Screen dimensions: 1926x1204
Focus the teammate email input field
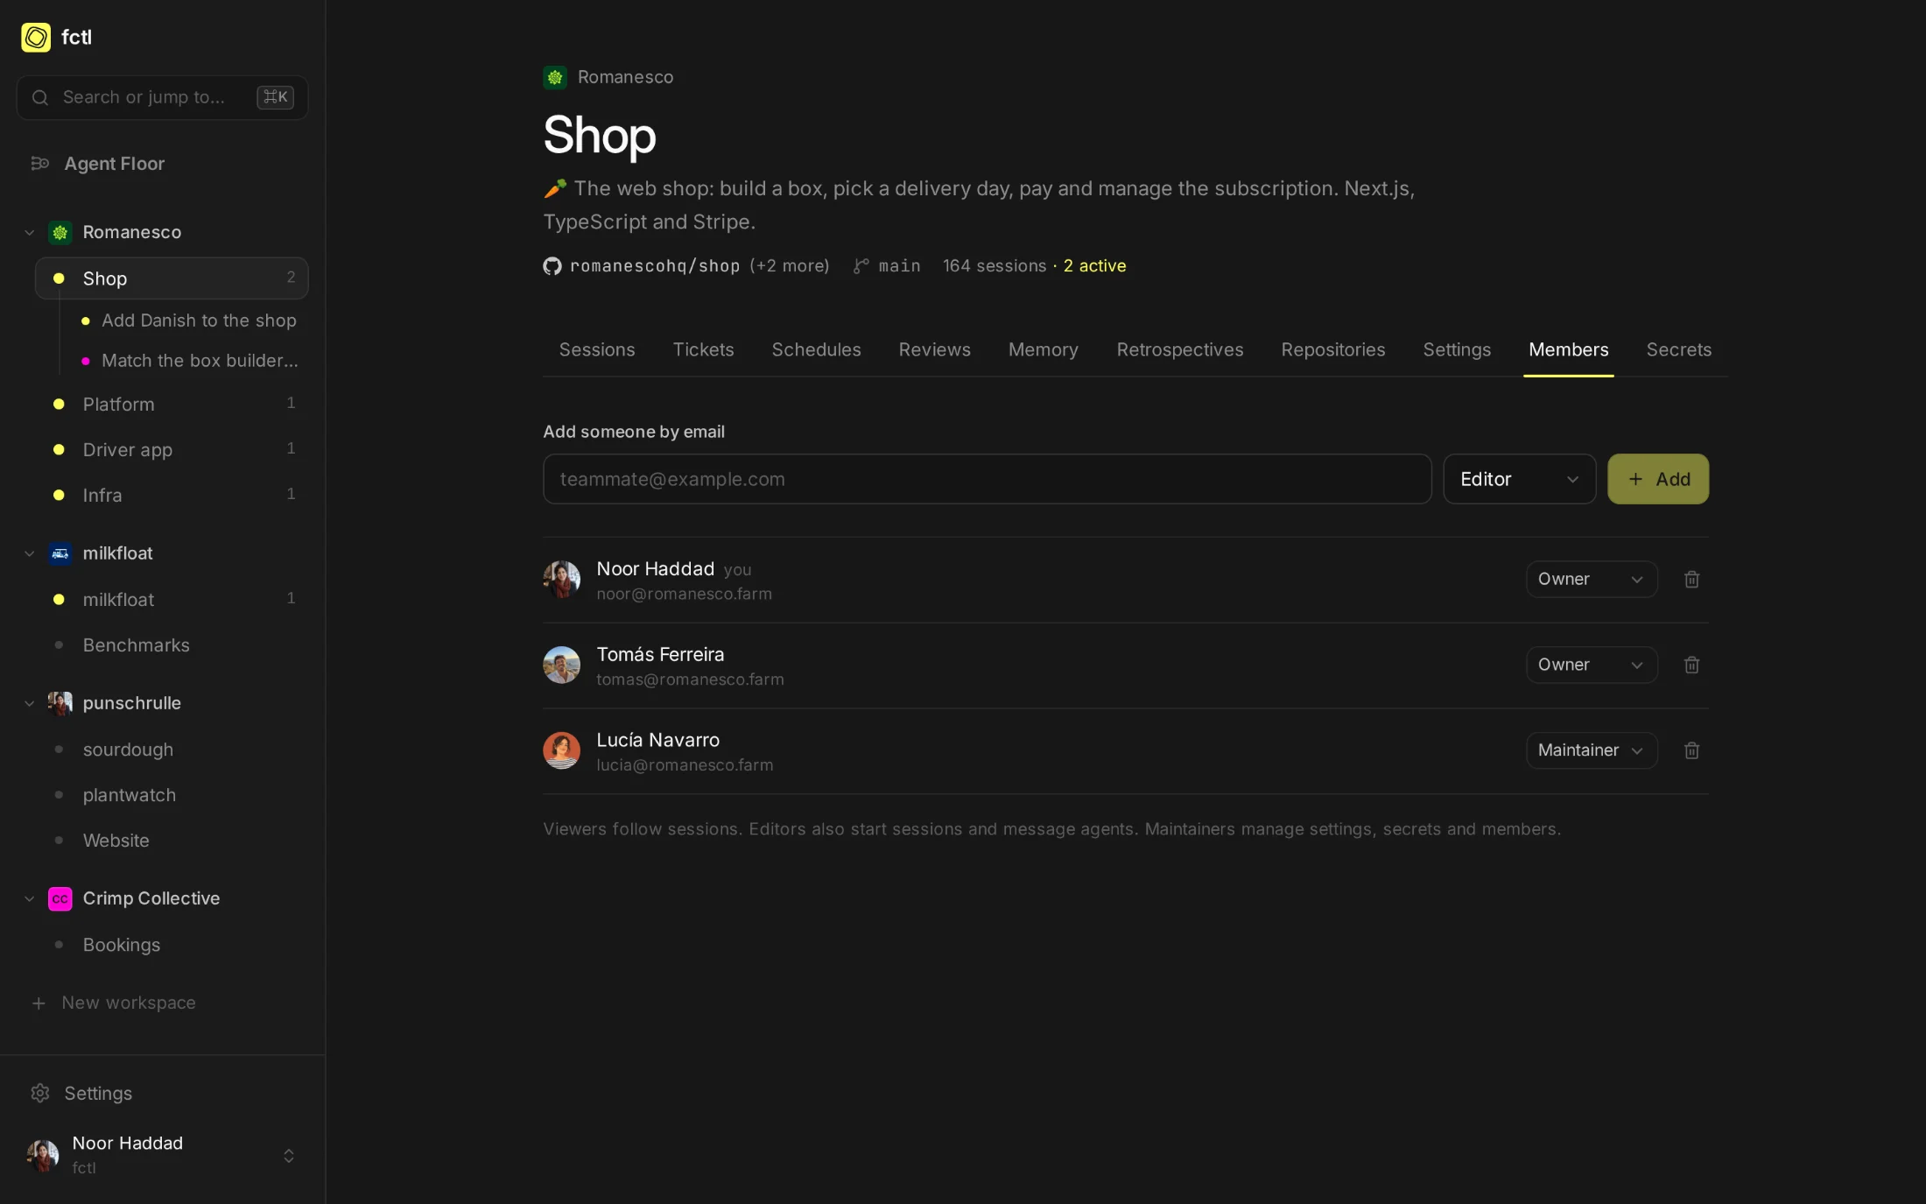coord(987,479)
